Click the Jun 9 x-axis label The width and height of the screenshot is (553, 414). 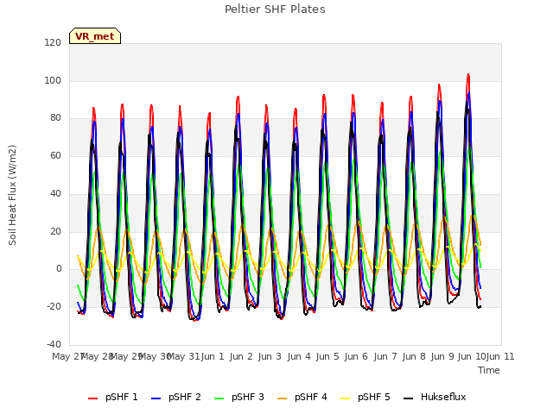442,356
